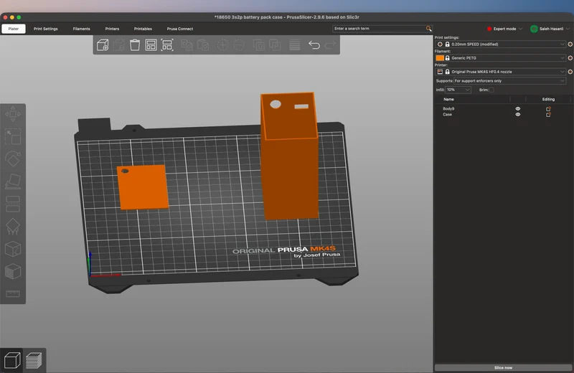Select the Case row in object list

(503, 115)
